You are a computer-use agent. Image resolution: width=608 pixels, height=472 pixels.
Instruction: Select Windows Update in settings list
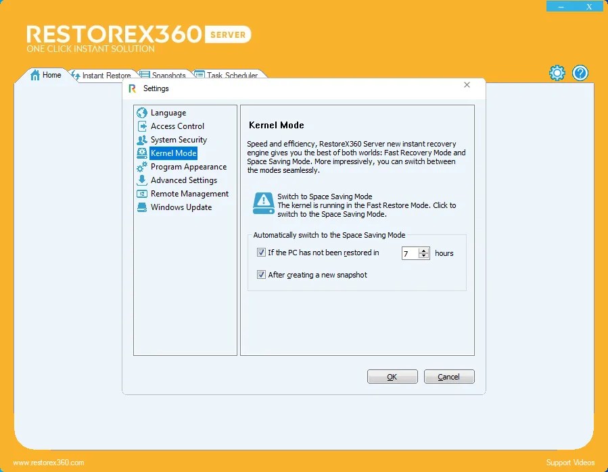[x=181, y=207]
